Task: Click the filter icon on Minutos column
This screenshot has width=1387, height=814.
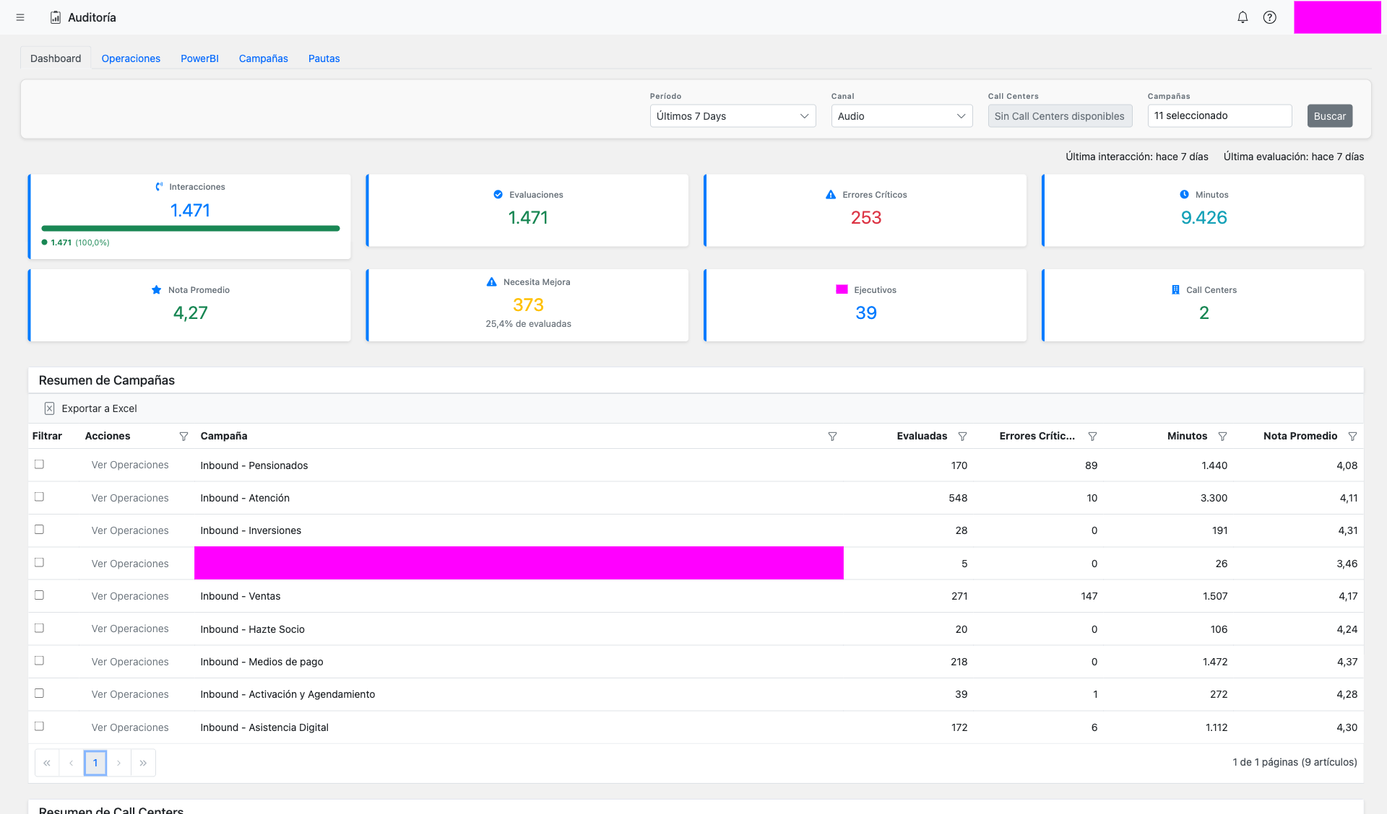Action: pyautogui.click(x=1222, y=436)
